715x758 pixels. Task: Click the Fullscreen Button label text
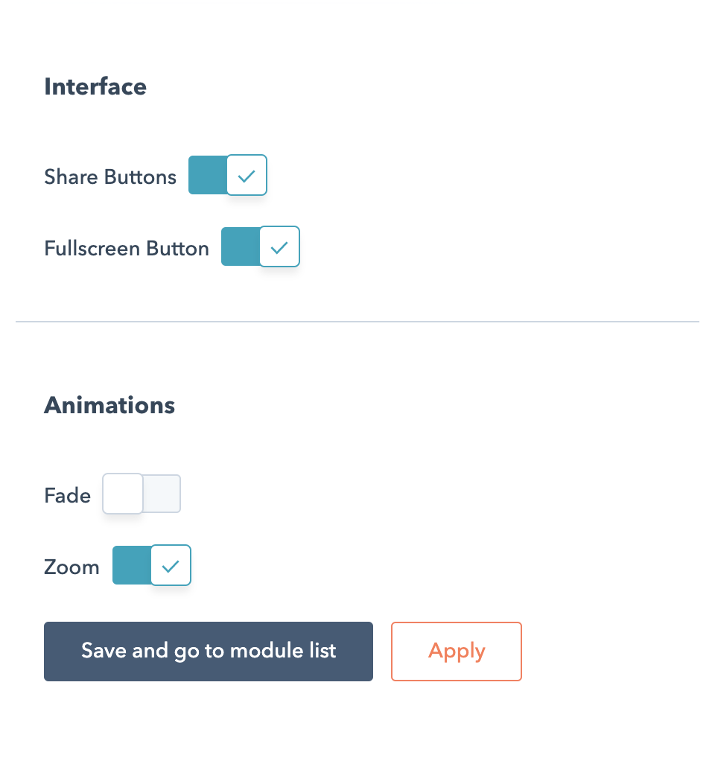coord(127,248)
